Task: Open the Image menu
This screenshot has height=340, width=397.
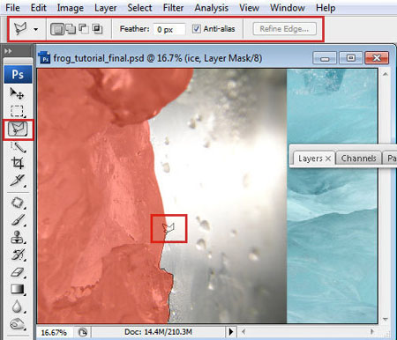Action: point(71,8)
